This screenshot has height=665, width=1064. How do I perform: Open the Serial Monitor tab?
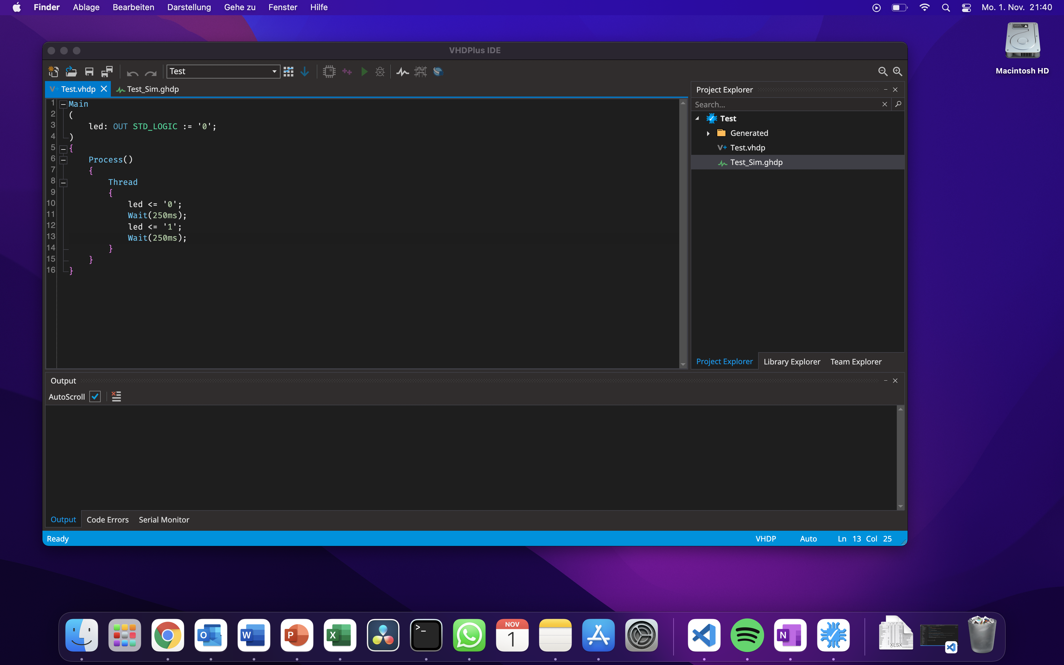coord(164,519)
